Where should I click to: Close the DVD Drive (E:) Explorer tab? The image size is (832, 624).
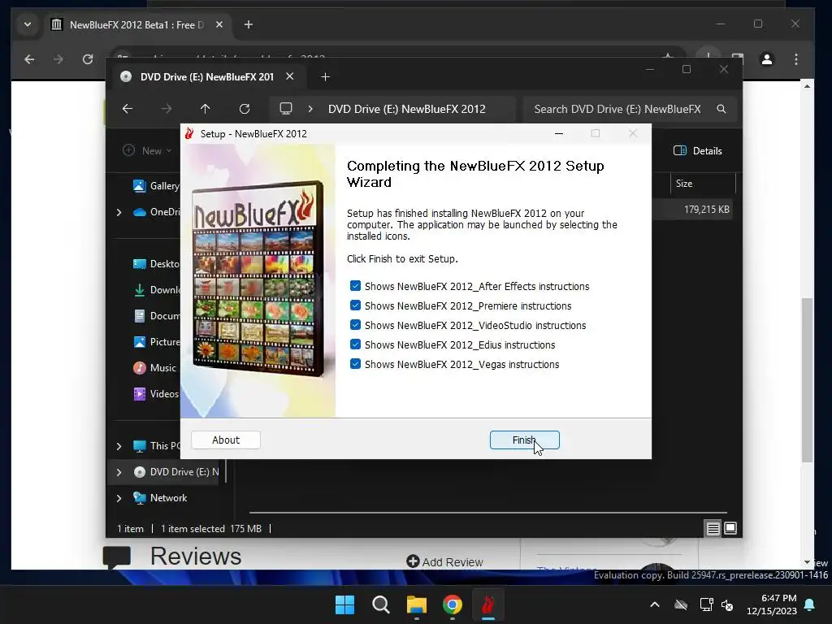pos(290,76)
